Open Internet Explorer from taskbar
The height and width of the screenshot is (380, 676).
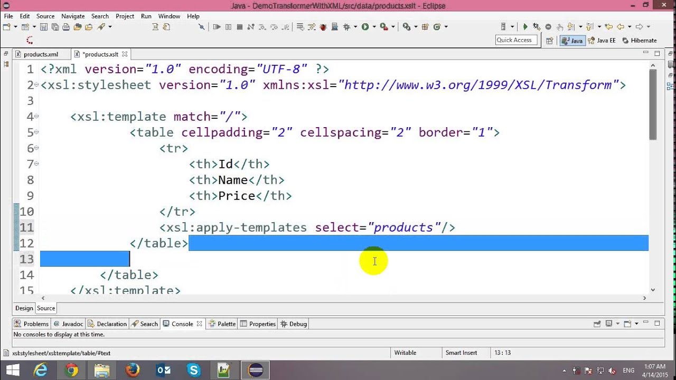point(41,370)
